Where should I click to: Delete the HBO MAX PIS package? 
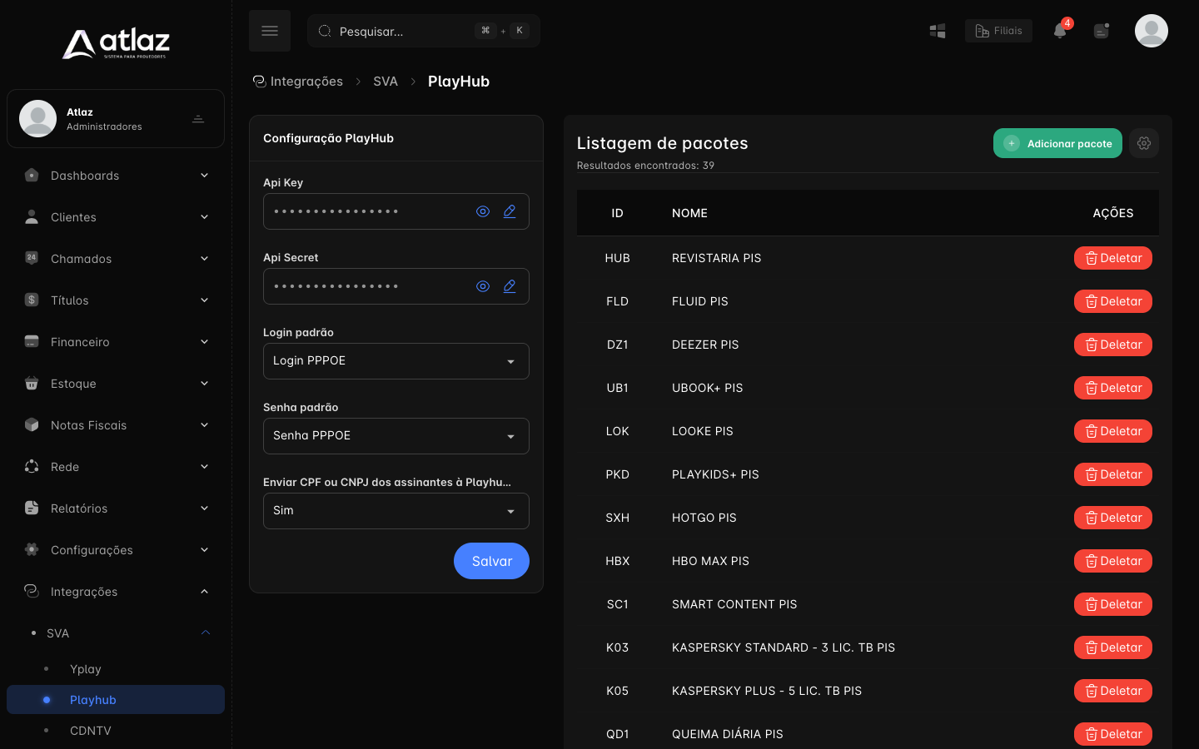point(1113,561)
